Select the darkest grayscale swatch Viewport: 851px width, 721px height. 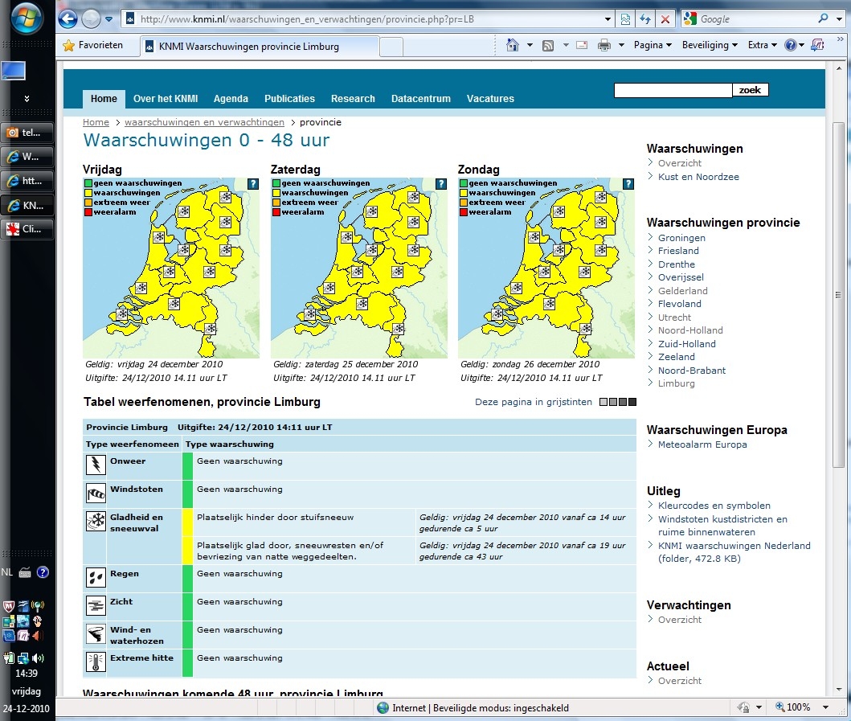point(632,402)
